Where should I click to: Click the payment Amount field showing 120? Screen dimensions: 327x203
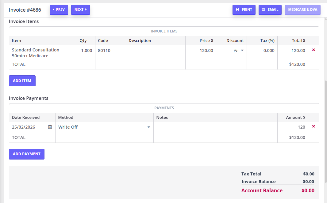click(292, 127)
